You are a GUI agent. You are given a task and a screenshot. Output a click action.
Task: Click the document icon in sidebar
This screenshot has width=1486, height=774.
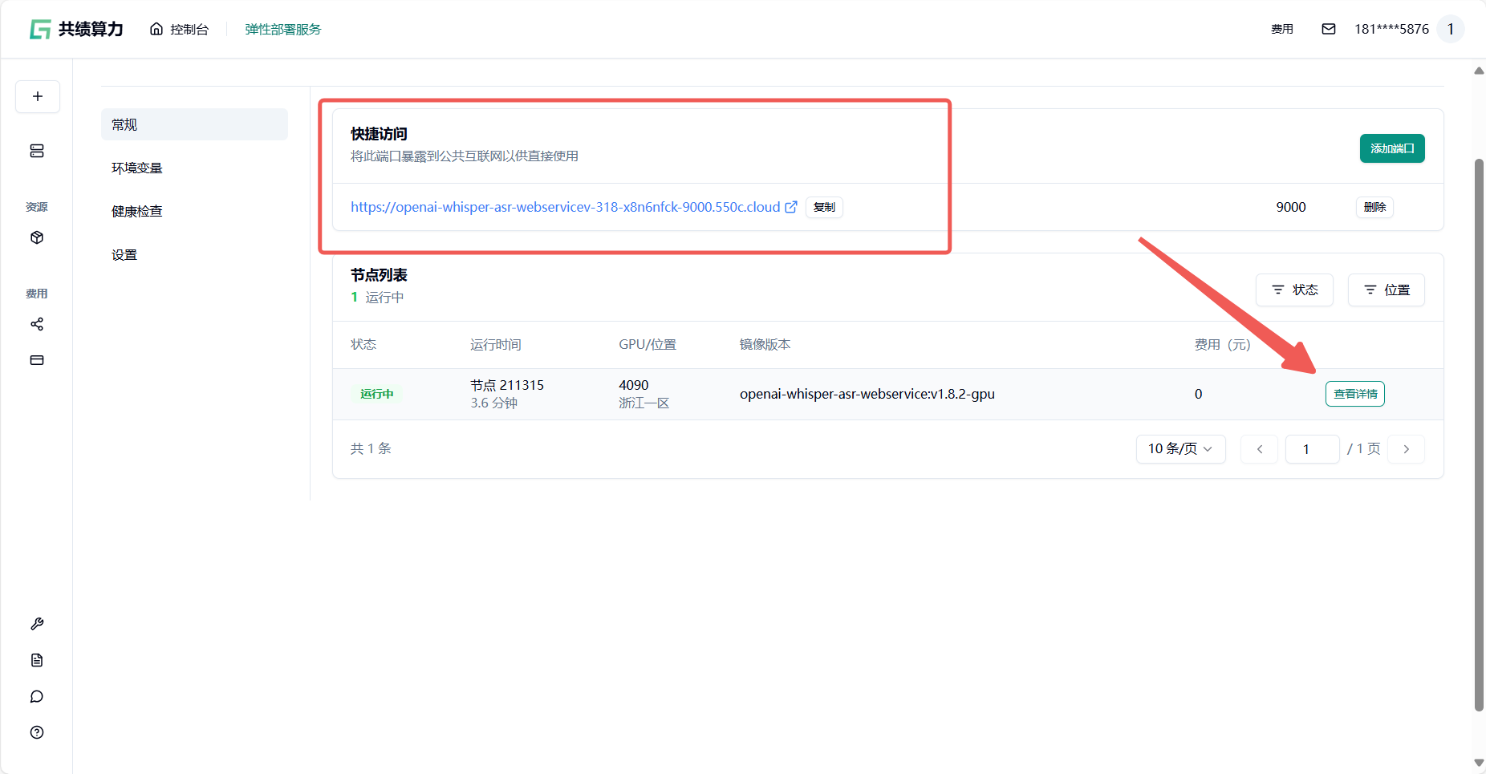(37, 660)
